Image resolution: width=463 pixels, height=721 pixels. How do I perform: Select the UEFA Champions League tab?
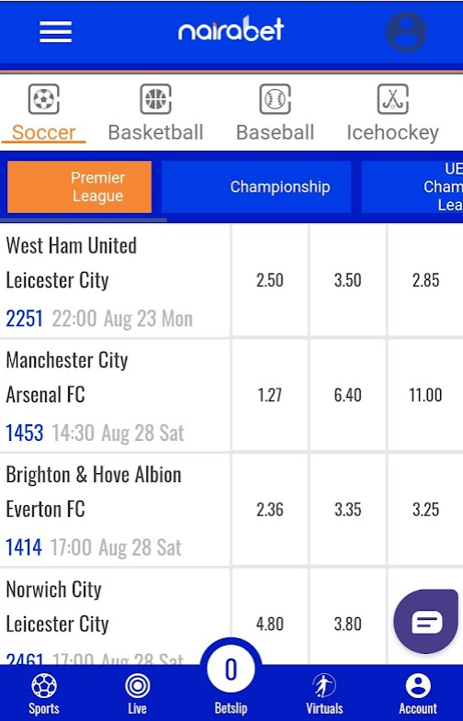pos(412,186)
